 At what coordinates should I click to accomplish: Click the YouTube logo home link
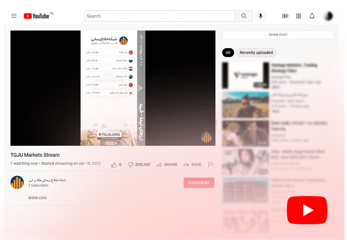coord(37,16)
